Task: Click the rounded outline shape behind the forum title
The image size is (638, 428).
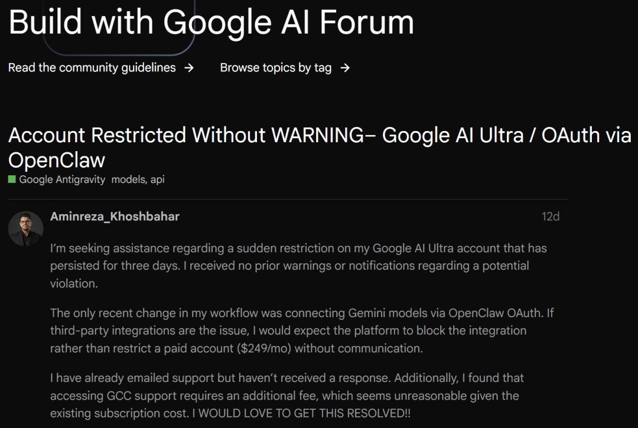Action: (x=119, y=27)
